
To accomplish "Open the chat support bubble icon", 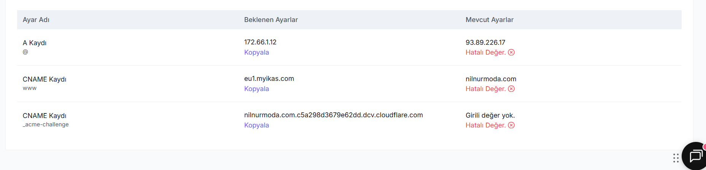I will click(x=696, y=156).
